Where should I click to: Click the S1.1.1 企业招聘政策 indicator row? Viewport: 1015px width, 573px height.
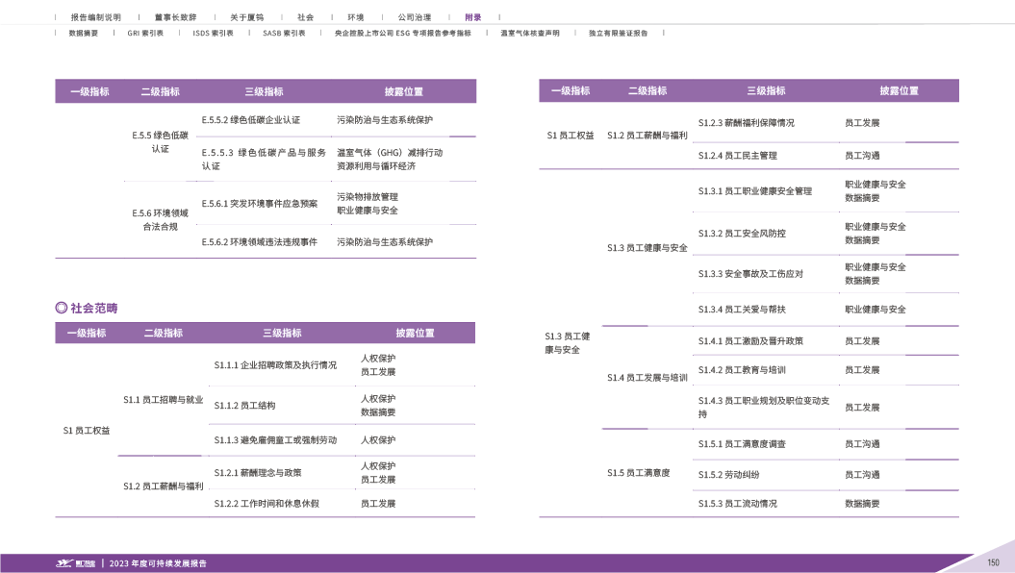pyautogui.click(x=275, y=365)
